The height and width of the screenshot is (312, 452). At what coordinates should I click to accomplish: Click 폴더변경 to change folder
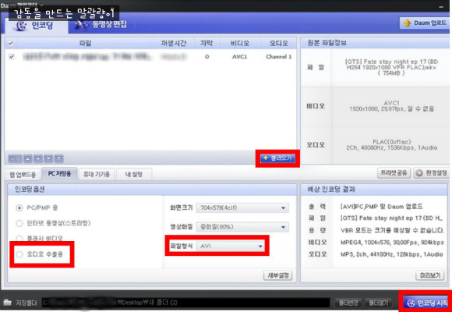tap(348, 303)
